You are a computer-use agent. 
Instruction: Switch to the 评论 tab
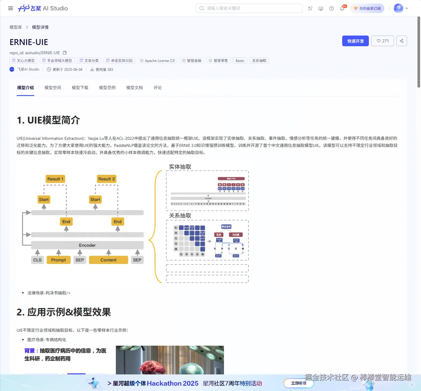[x=158, y=88]
